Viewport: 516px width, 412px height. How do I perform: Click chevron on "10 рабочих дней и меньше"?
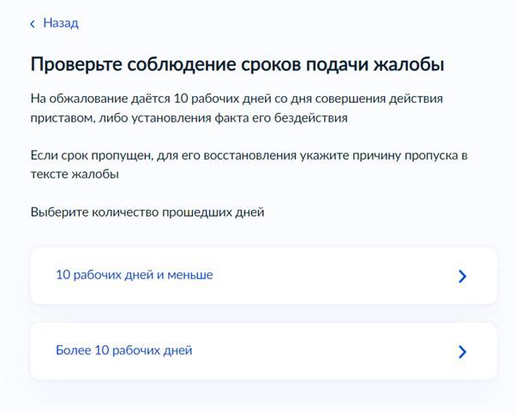pyautogui.click(x=462, y=276)
